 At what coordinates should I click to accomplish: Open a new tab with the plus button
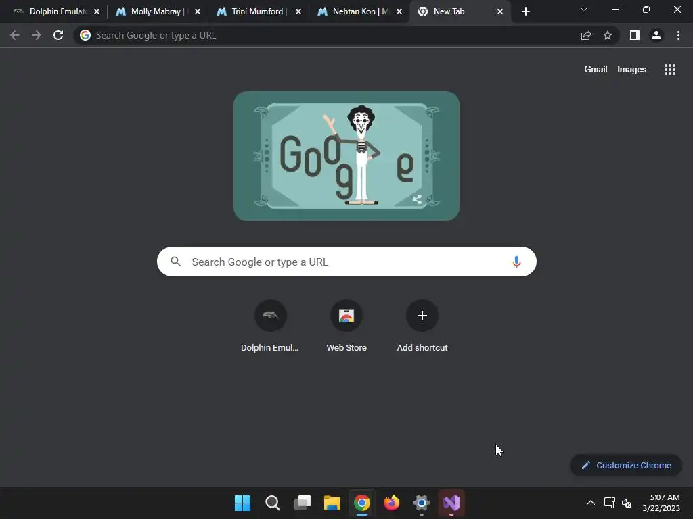525,11
